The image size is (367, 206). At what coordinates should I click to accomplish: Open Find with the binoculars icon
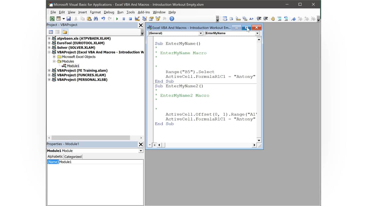[x=96, y=19]
